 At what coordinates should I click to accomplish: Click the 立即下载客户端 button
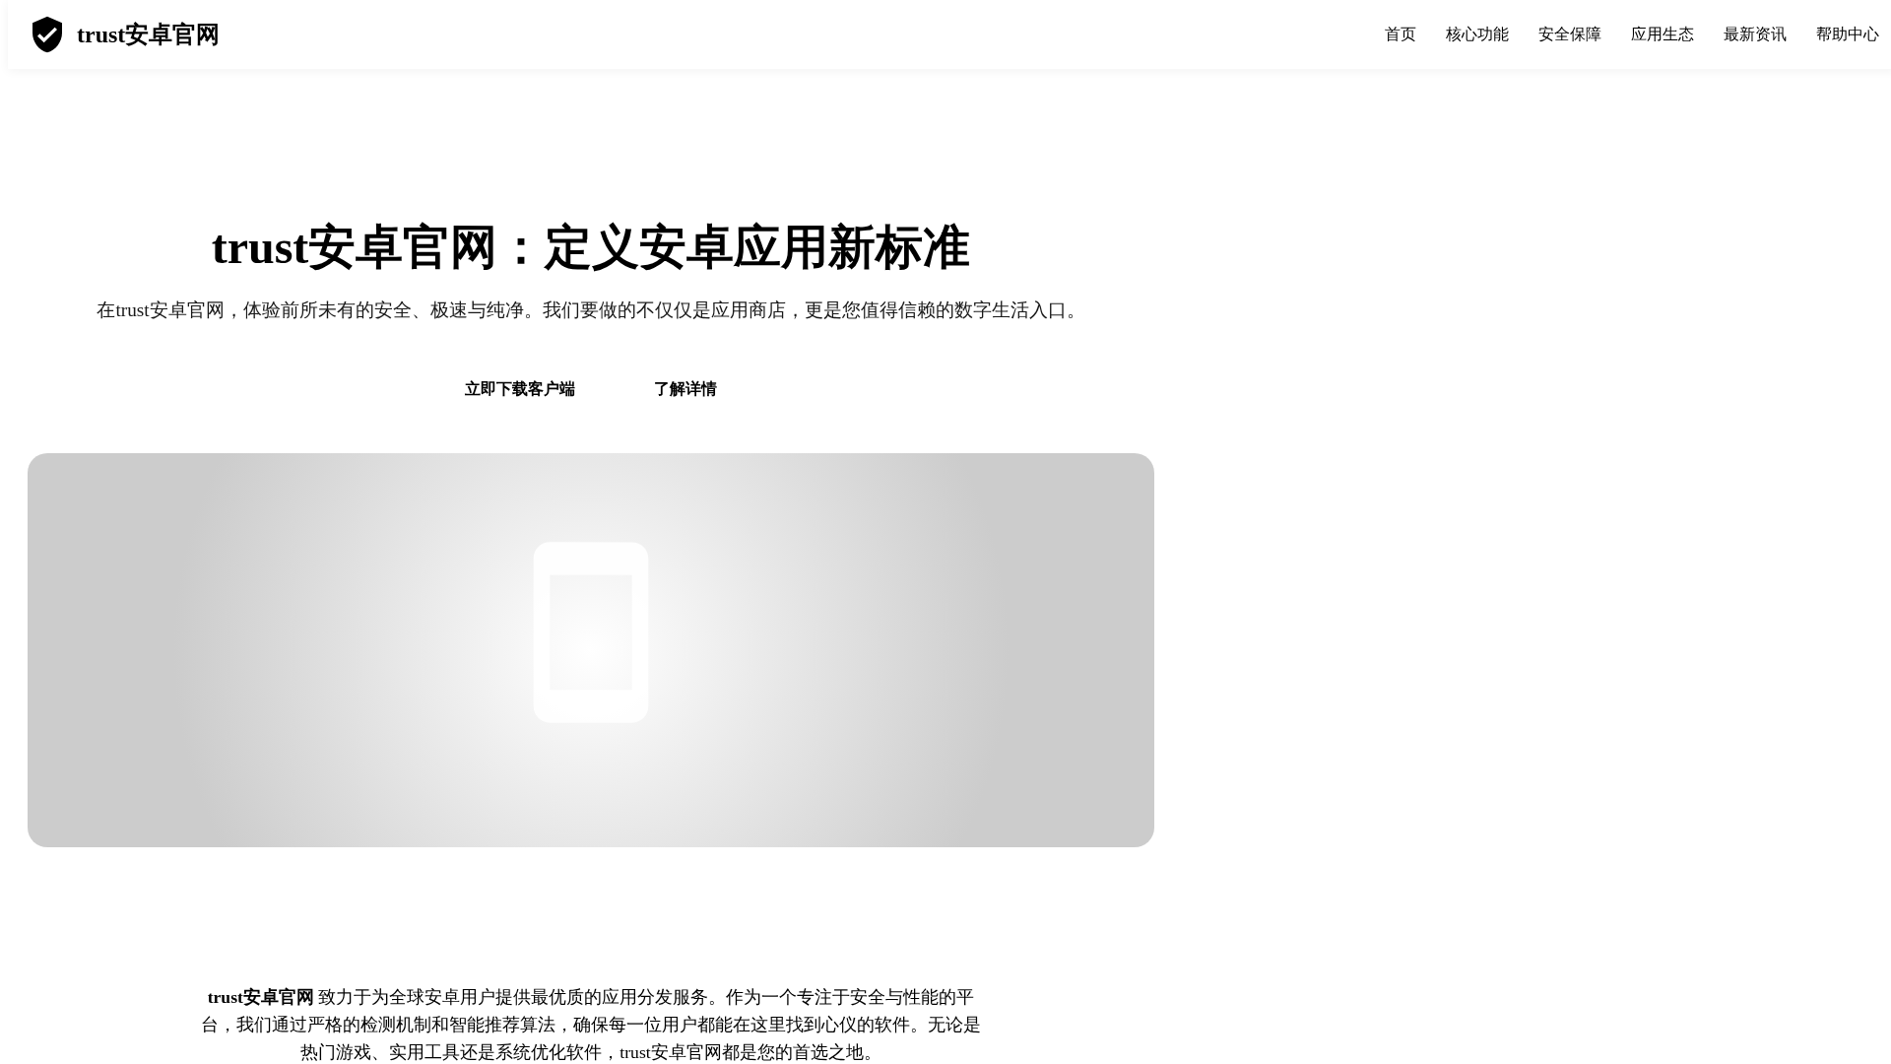coord(520,389)
